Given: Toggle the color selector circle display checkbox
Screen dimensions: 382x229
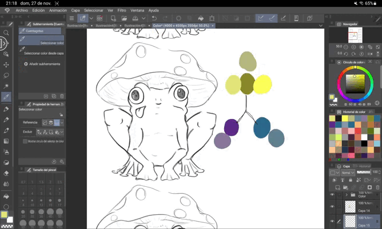Looking at the screenshot, I should click(x=25, y=141).
